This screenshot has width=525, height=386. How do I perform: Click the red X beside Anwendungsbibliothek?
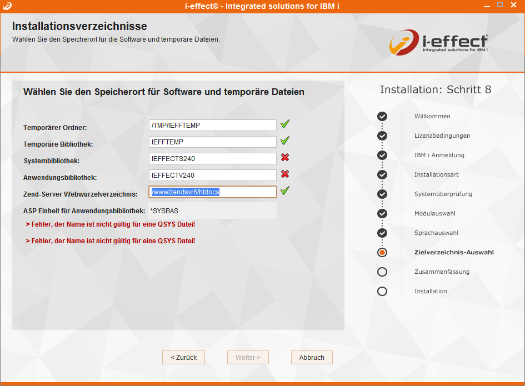285,174
